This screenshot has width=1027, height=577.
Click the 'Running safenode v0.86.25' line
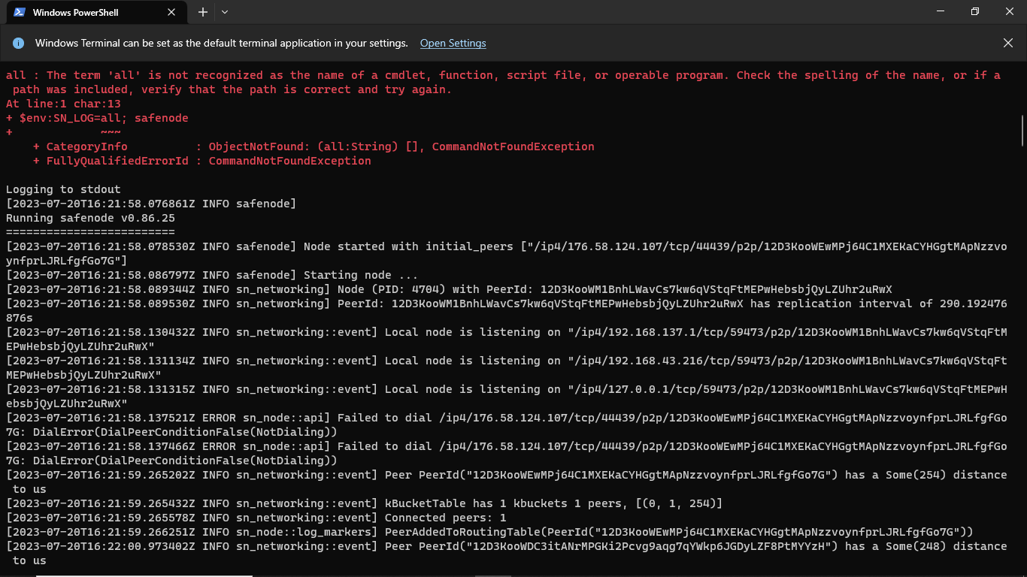pos(90,218)
